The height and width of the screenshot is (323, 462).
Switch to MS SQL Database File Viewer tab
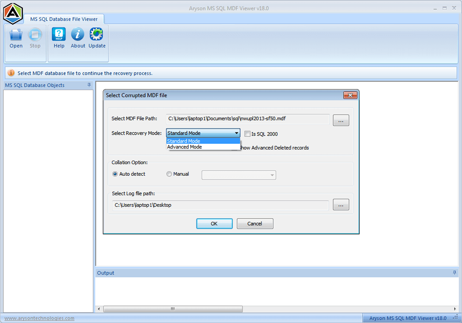[x=64, y=19]
